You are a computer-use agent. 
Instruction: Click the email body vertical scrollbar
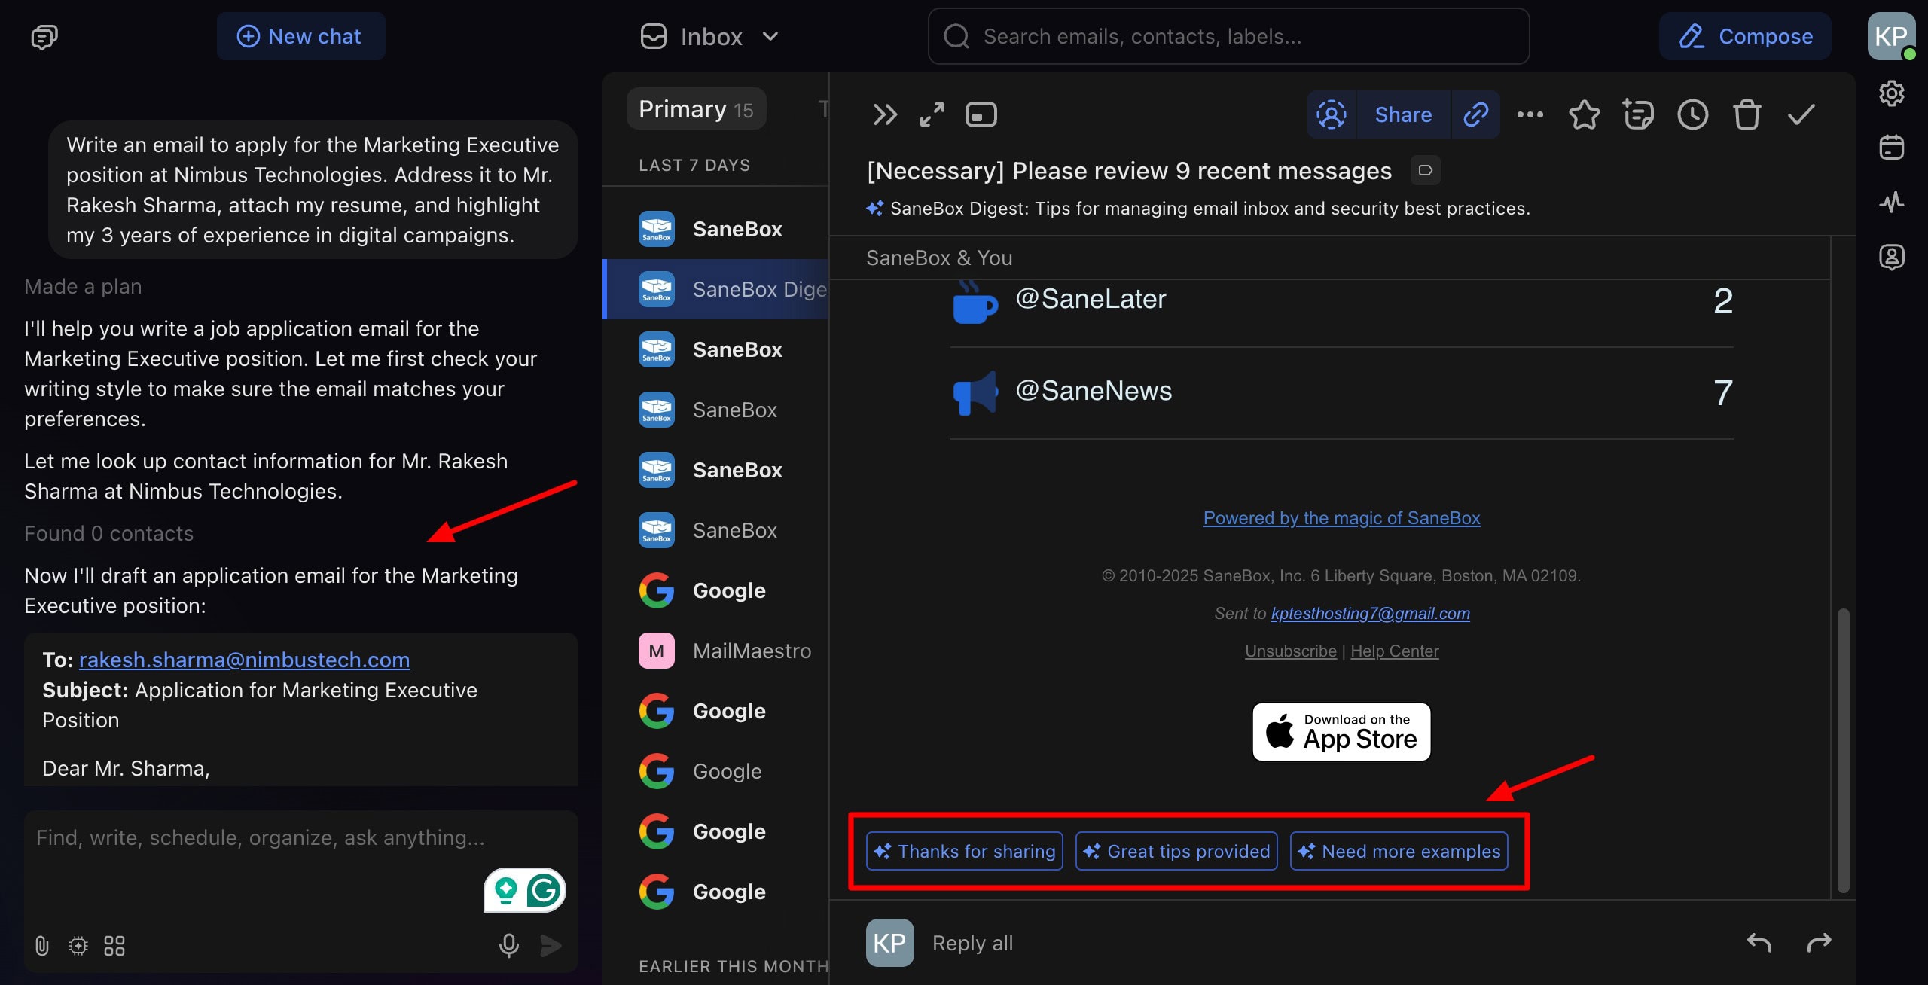1843,749
